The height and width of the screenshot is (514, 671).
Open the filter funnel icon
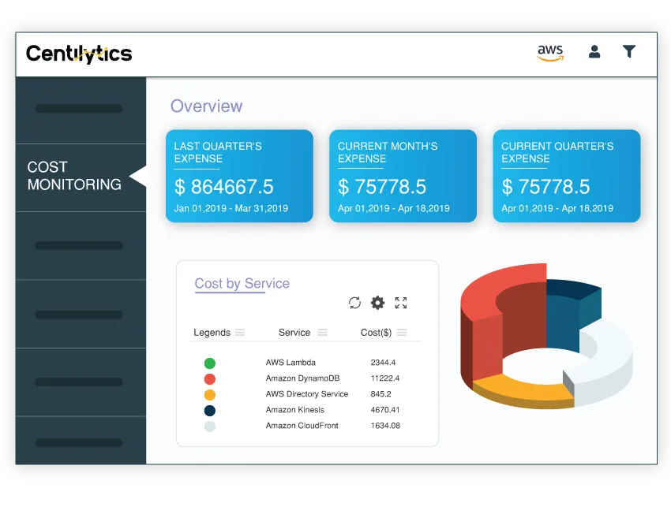pos(628,51)
